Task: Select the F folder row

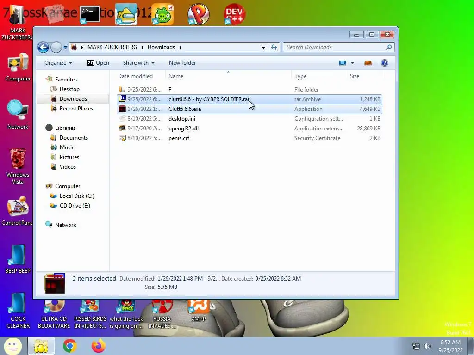Action: (x=249, y=90)
